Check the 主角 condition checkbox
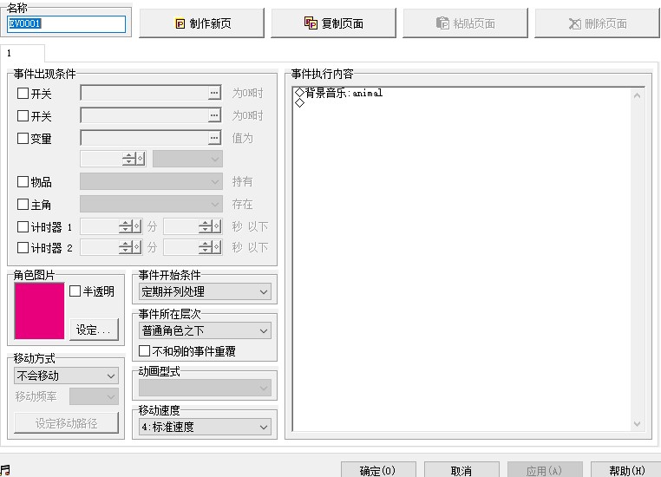661x477 pixels. coord(23,205)
